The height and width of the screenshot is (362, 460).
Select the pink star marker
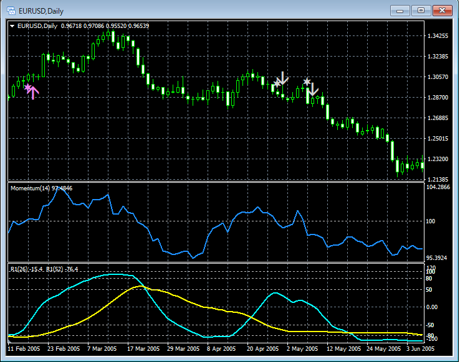click(x=27, y=88)
